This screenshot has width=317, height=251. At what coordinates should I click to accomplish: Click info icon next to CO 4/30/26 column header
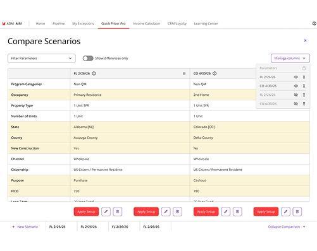pos(214,73)
